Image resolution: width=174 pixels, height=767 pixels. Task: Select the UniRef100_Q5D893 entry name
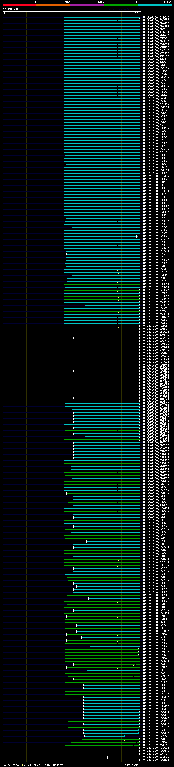pos(156,89)
